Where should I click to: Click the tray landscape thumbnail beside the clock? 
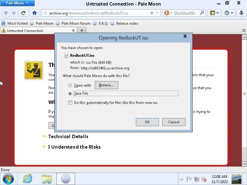pyautogui.click(x=237, y=179)
